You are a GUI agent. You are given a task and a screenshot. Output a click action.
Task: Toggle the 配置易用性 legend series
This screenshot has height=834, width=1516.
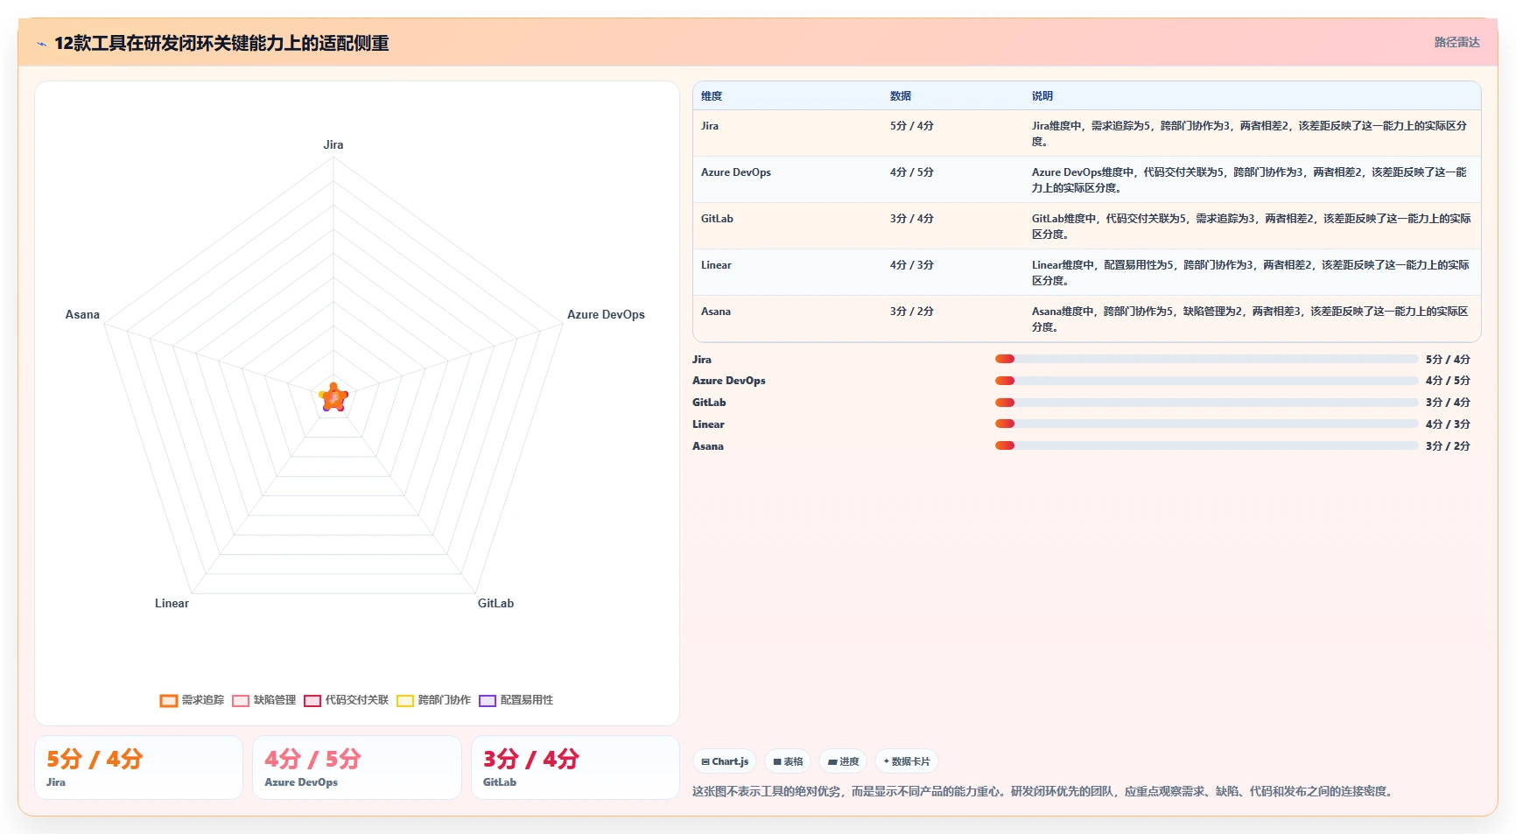click(x=516, y=700)
